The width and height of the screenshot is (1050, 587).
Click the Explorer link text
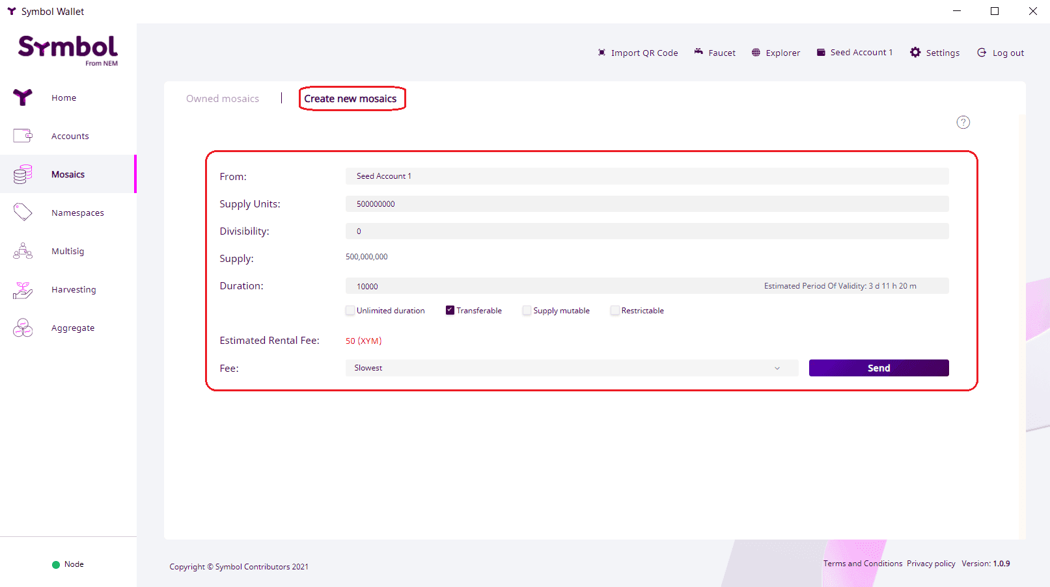(x=783, y=53)
